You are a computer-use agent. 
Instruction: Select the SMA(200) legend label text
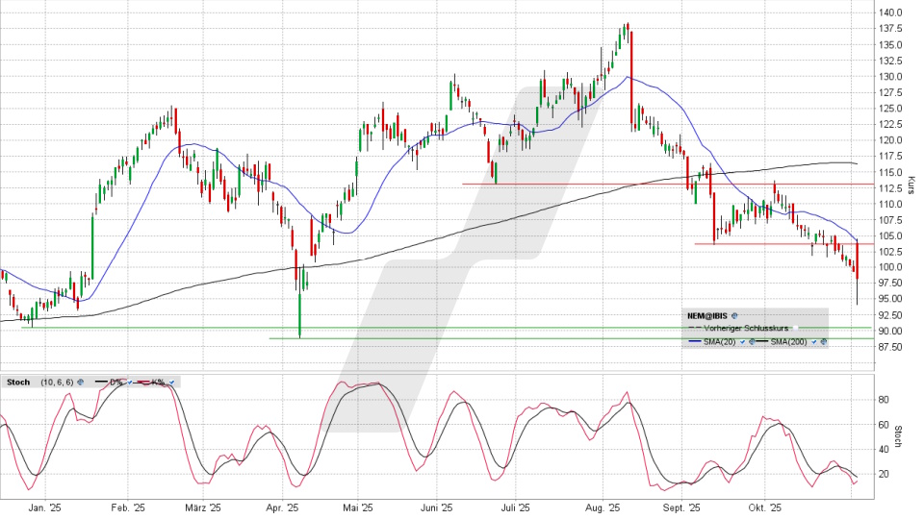point(790,341)
